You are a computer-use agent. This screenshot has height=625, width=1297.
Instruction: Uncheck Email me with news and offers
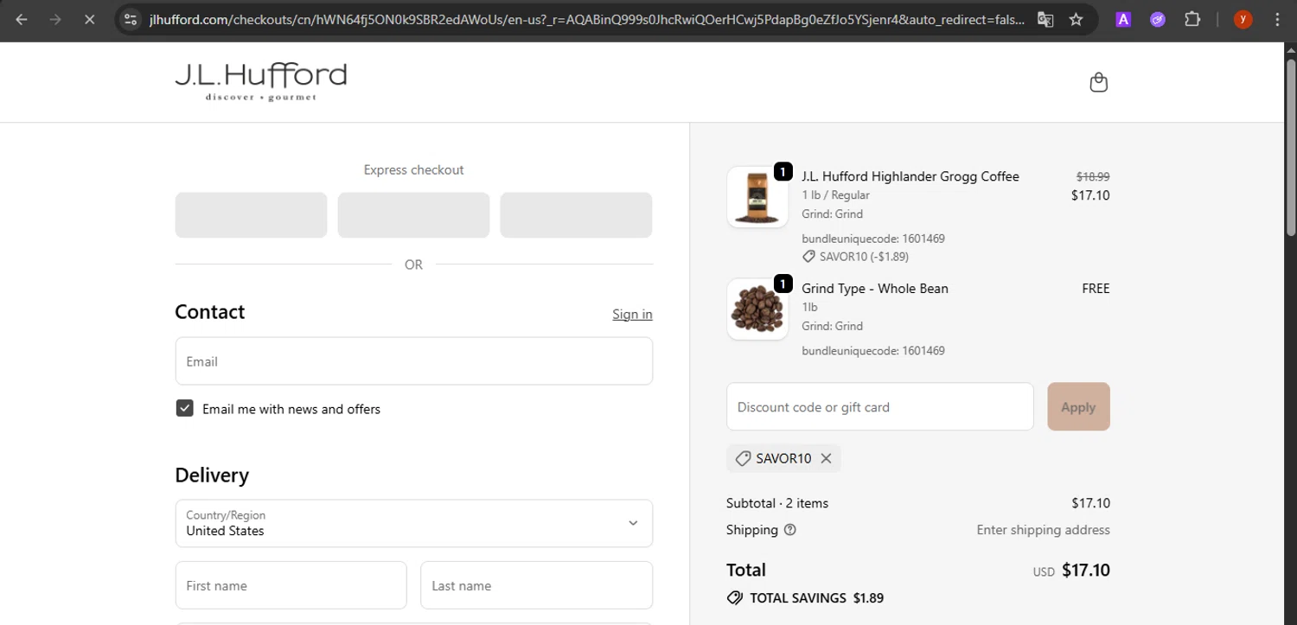click(x=184, y=408)
